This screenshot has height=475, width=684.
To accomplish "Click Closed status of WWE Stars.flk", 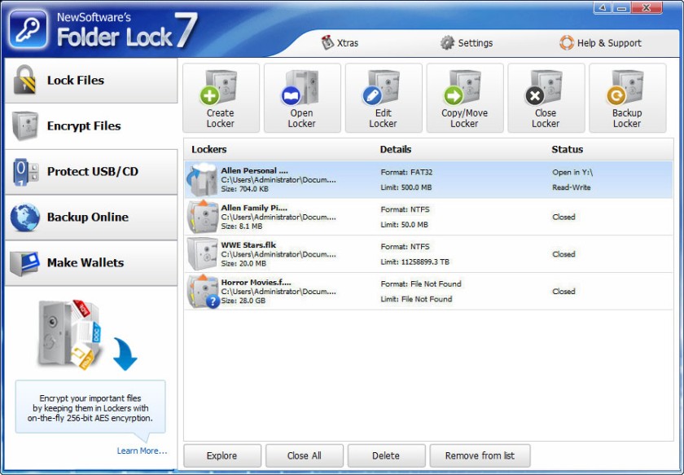I will pyautogui.click(x=563, y=254).
